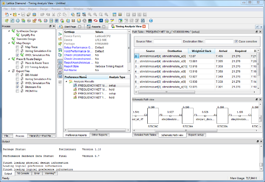Click the Print icon in the toolbar
Screen dimensions: 265x182
click(x=34, y=14)
